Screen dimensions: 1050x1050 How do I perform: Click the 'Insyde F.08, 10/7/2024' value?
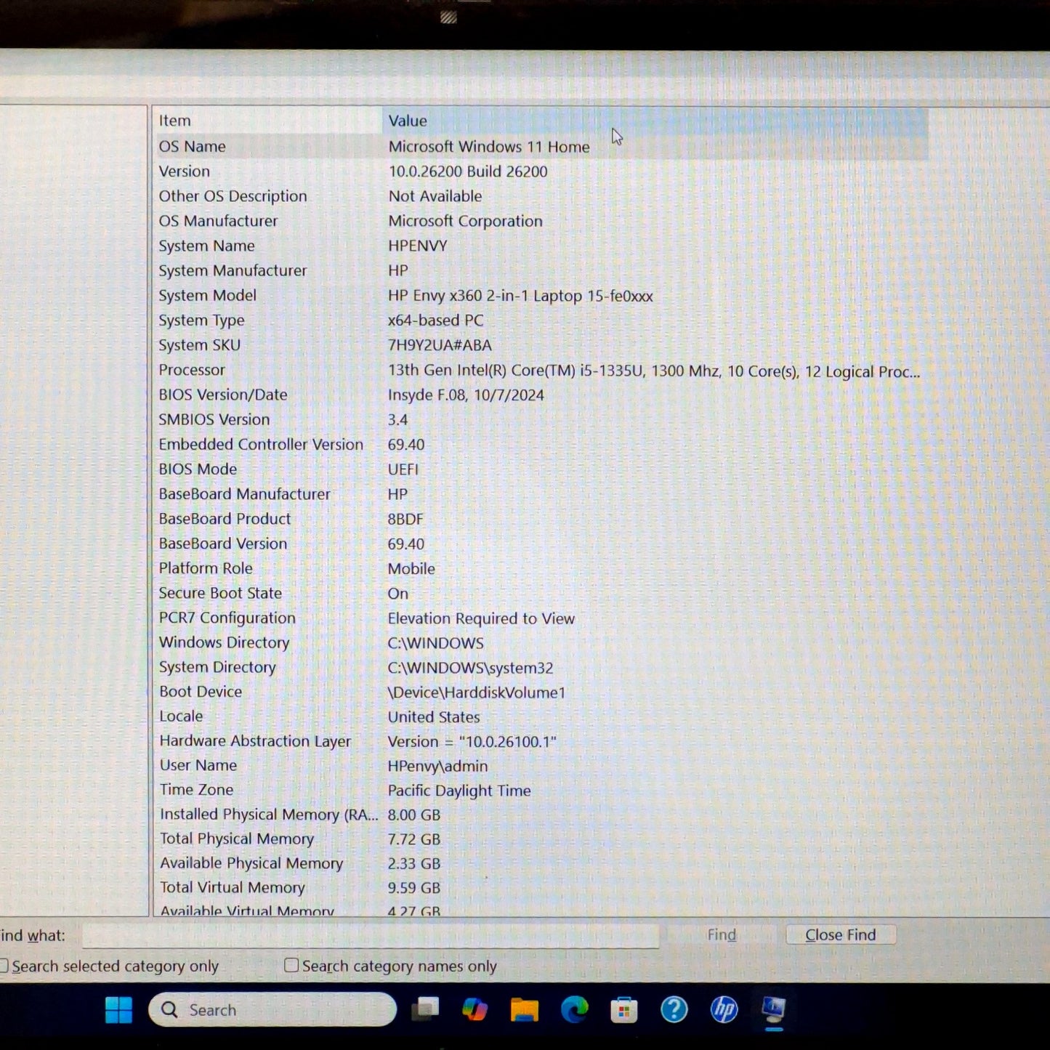tap(466, 395)
